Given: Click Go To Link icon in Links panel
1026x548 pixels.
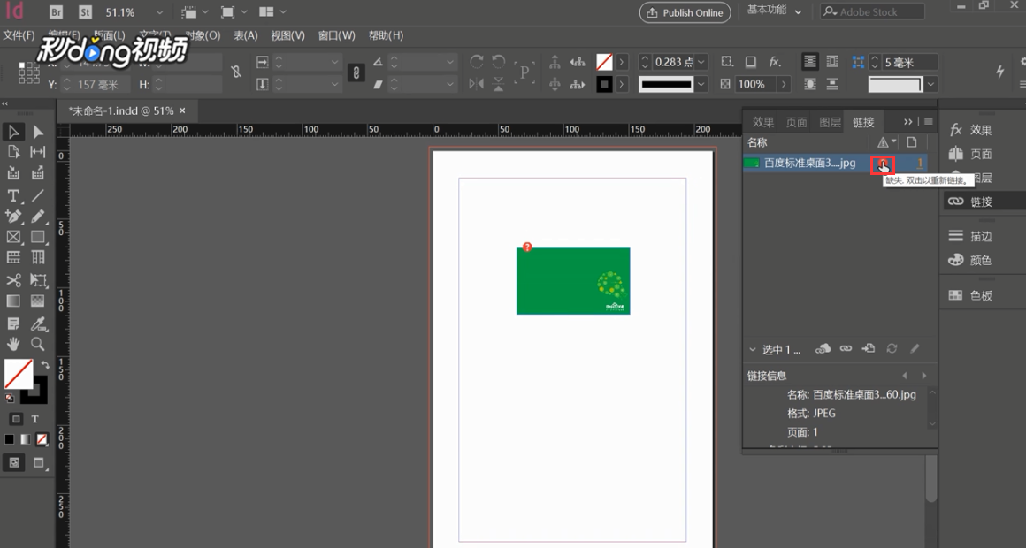Looking at the screenshot, I should (869, 348).
